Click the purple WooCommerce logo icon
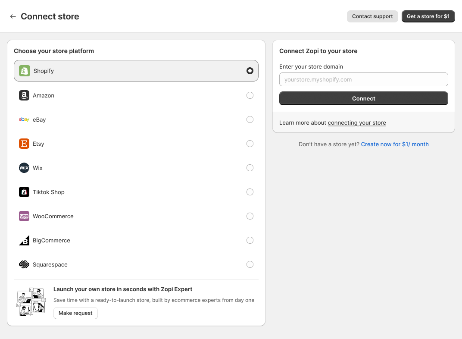This screenshot has width=462, height=339. pyautogui.click(x=24, y=216)
